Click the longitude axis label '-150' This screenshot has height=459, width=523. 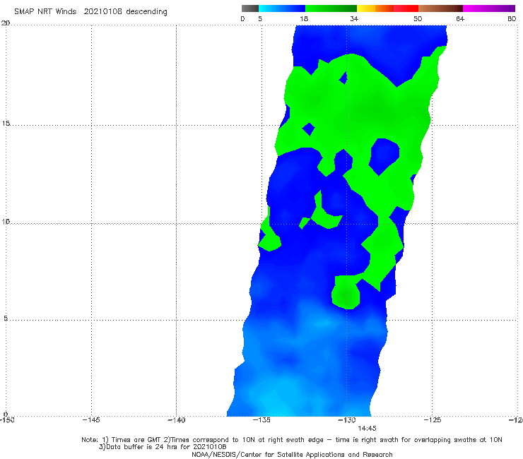[x=7, y=420]
